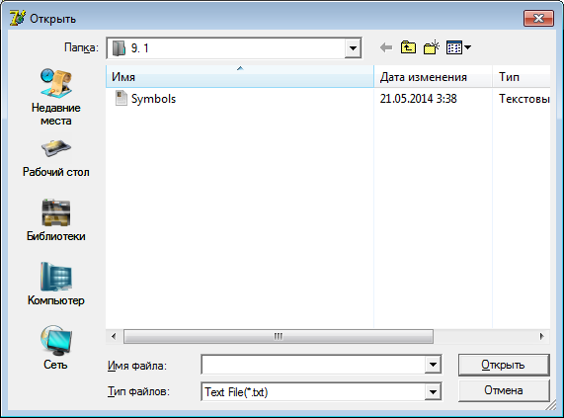564x418 pixels.
Task: Click the scrollbar left arrow
Action: pyautogui.click(x=114, y=337)
